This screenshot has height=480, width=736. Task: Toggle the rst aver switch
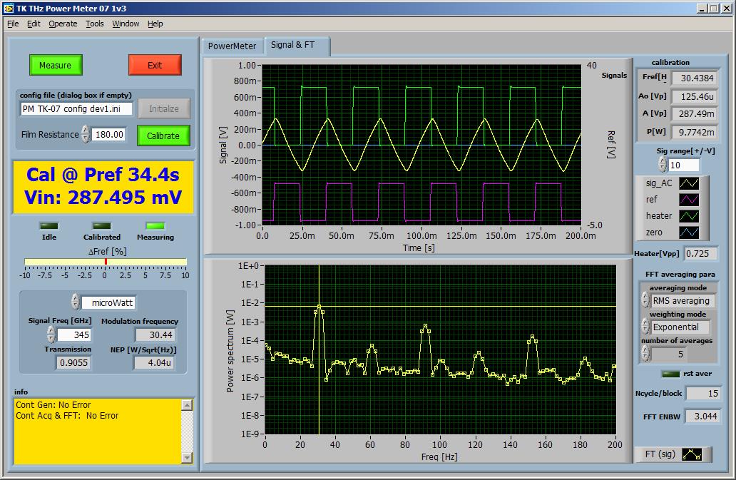pyautogui.click(x=671, y=373)
